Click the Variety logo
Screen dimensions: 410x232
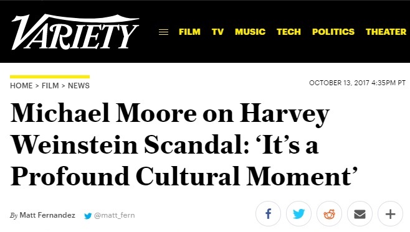(75, 32)
